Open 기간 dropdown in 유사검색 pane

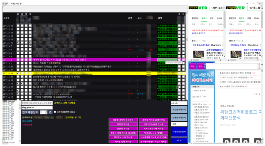239,24
